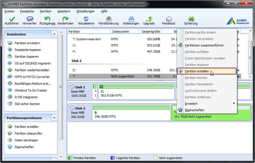
Task: Open OS auf SSD/HDD migrieren
Action: 29,63
